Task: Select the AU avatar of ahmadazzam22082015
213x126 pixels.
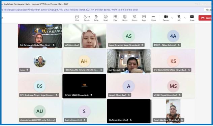Action: [x=40, y=111]
